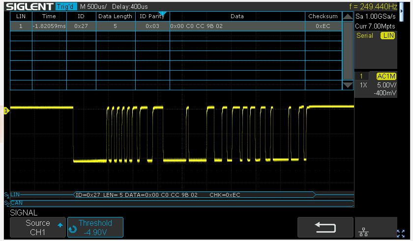Click the channel 1 ground level marker
This screenshot has height=241, width=413.
6,110
